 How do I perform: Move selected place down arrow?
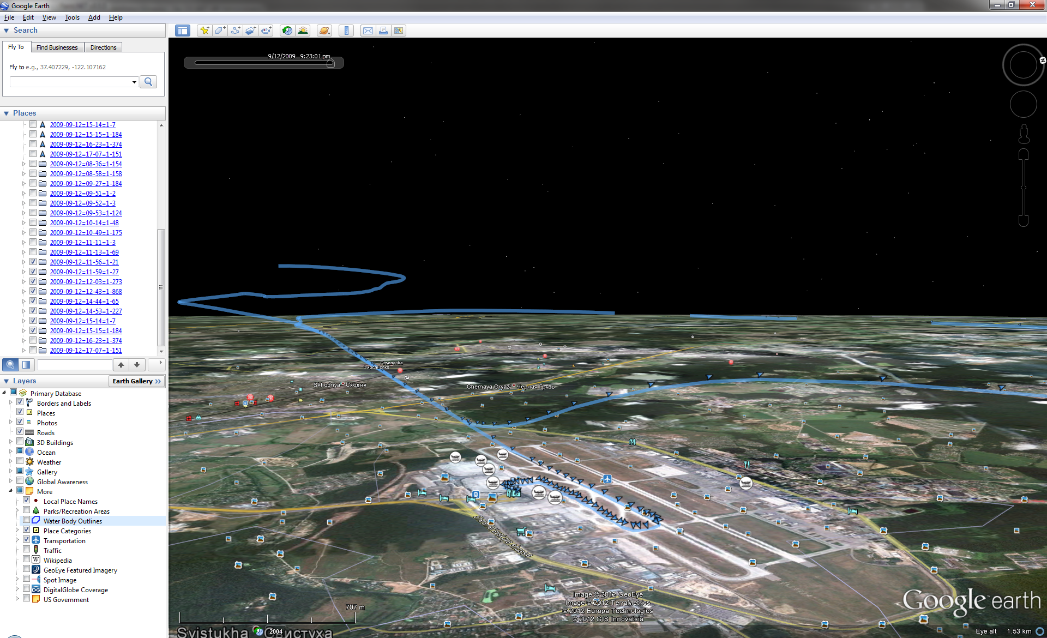click(137, 365)
